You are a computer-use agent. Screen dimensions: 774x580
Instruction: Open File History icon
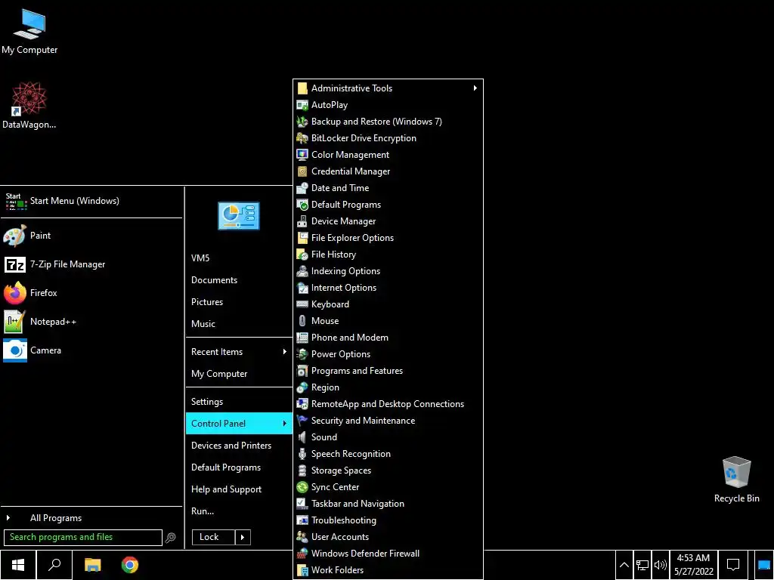tap(302, 255)
